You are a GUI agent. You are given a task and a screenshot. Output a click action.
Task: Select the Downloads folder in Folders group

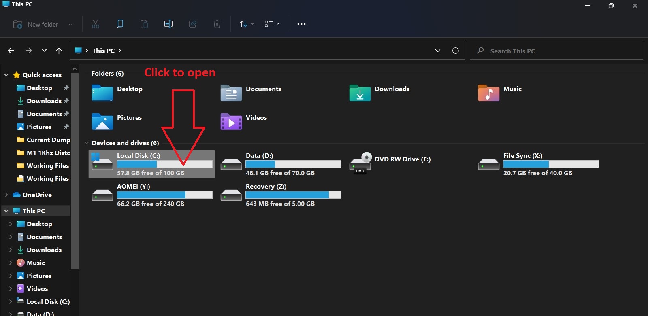(379, 93)
